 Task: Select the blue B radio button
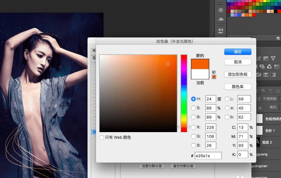coord(193,145)
